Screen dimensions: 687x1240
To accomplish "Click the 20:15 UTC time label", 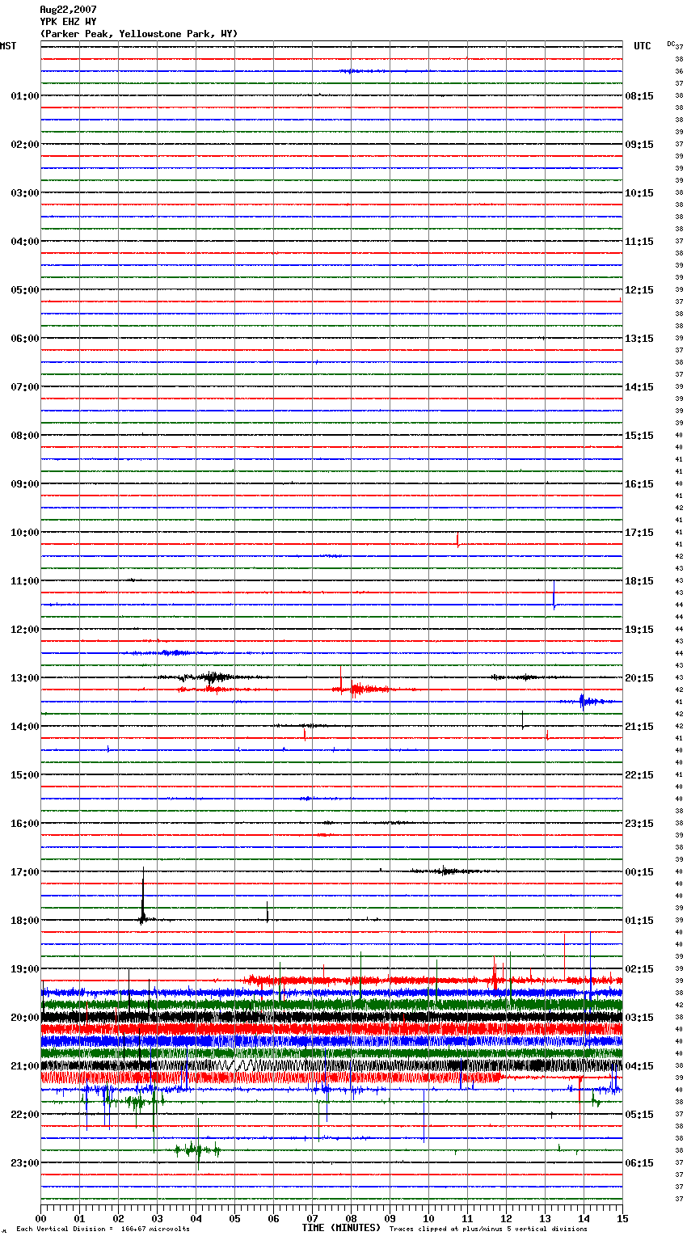I will (x=639, y=678).
